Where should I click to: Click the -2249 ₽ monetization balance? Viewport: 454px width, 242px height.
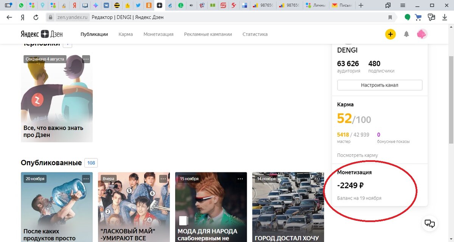point(350,185)
